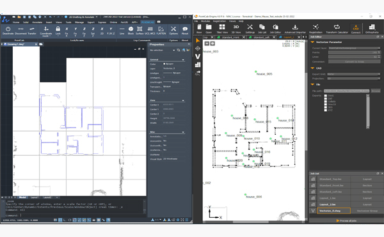Click the File path input field
The width and height of the screenshot is (384, 237).
(x=346, y=91)
